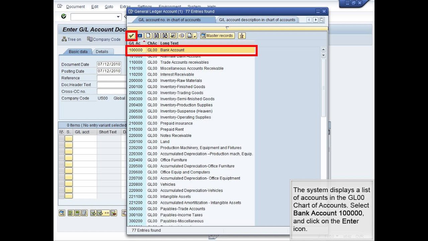Screen dimensions: 428x241
Task: Select the Prepaid insurance row
Action: (191, 123)
